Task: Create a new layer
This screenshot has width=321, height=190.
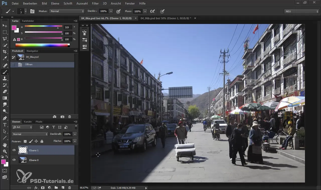Action: coord(63,187)
